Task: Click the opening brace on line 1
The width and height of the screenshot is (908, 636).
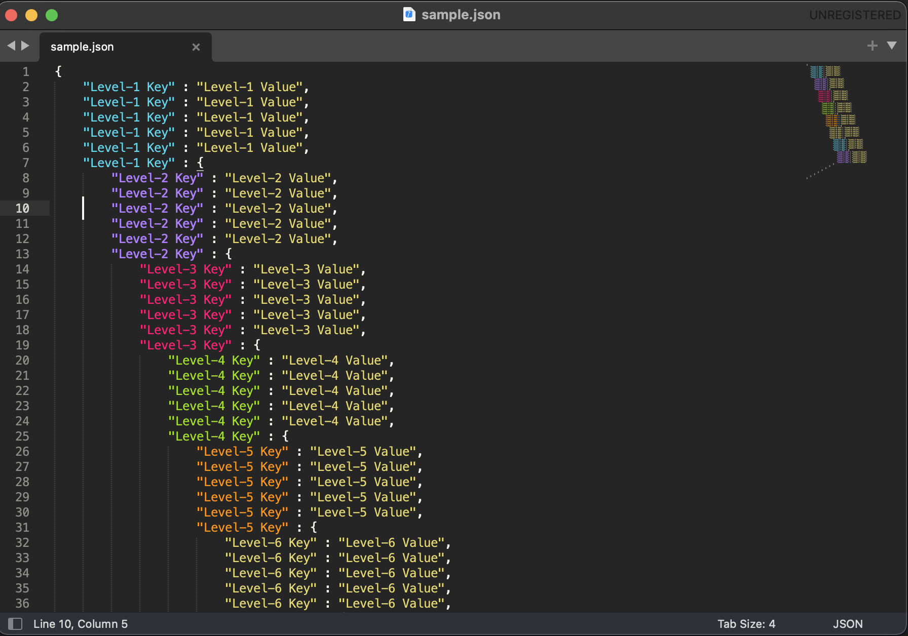Action: 58,72
